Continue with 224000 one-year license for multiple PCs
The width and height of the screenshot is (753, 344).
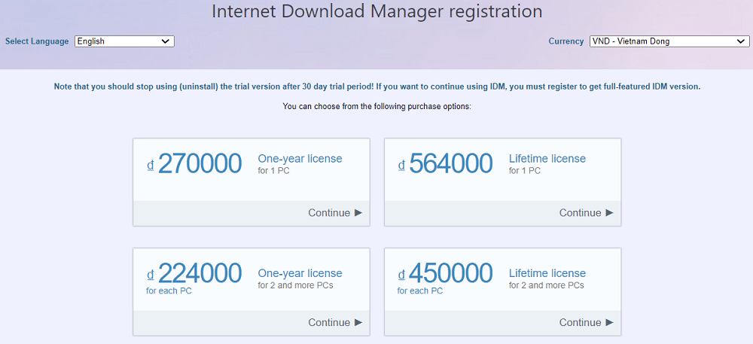click(335, 322)
